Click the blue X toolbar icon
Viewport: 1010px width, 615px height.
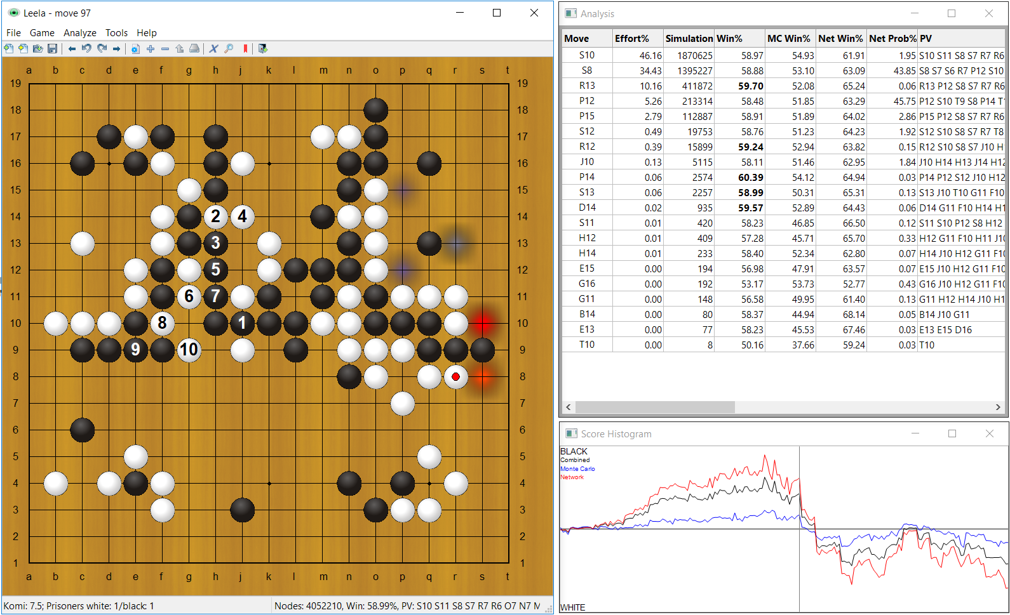coord(213,49)
